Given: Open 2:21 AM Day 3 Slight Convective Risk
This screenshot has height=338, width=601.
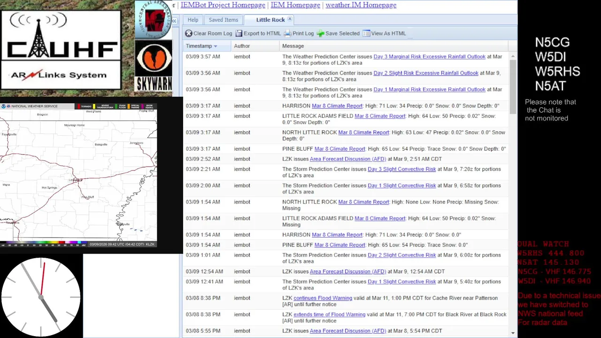Looking at the screenshot, I should [x=402, y=169].
